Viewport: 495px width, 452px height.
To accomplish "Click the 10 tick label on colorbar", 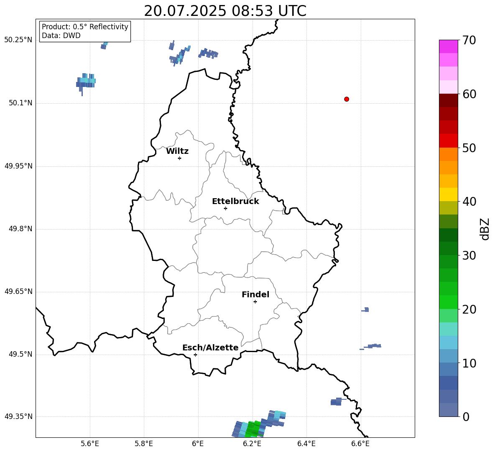I will [469, 363].
